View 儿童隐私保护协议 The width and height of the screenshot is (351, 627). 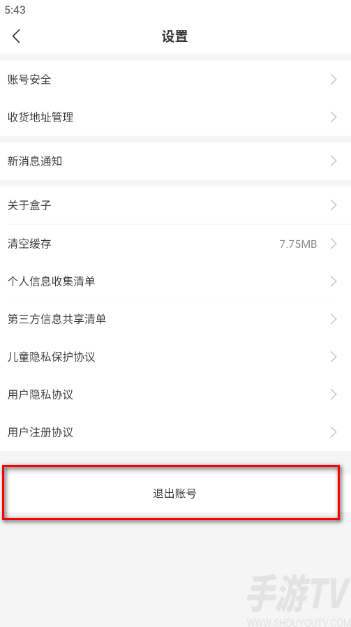176,356
